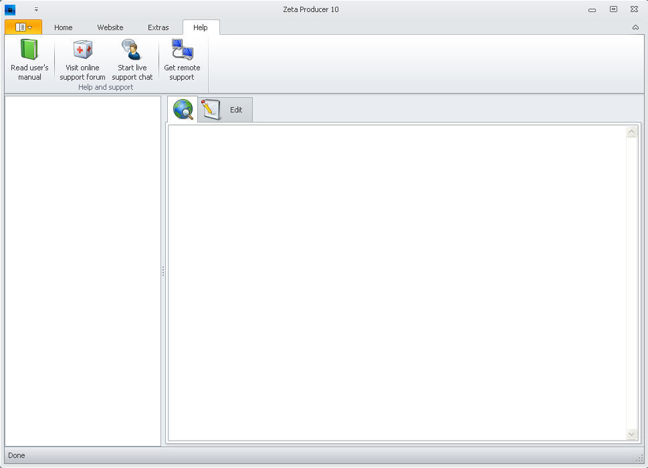Close the Zeta Producer window
Viewport: 648px width, 468px height.
pyautogui.click(x=635, y=9)
